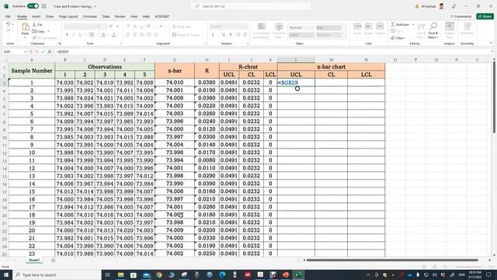
Task: Select x-bar chart CL cell for sample 1
Action: tap(331, 82)
